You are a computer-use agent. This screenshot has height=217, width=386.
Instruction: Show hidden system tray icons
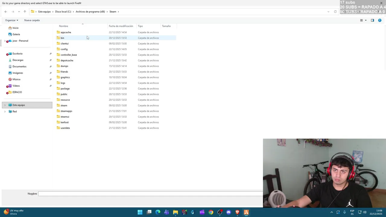coord(331,212)
